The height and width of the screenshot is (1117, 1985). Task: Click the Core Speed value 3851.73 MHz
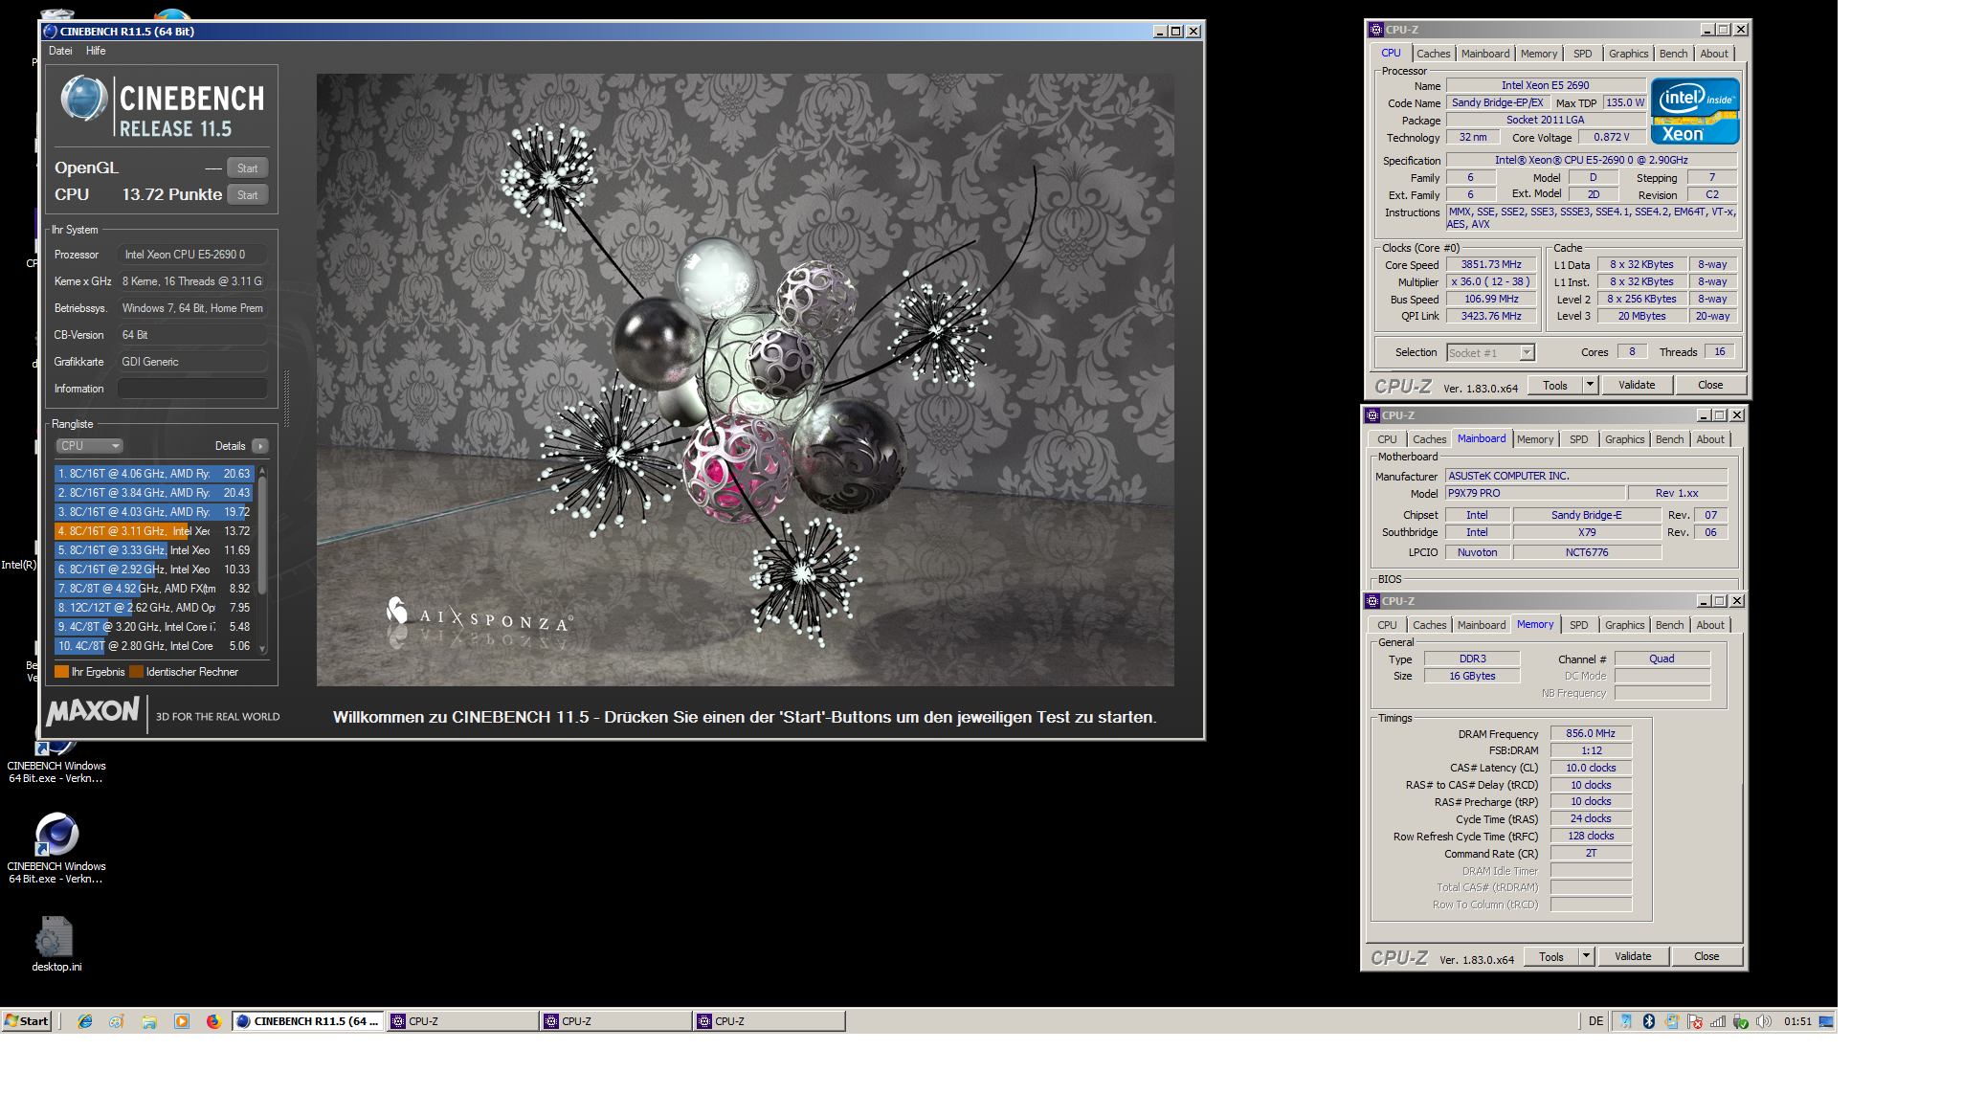pos(1490,264)
